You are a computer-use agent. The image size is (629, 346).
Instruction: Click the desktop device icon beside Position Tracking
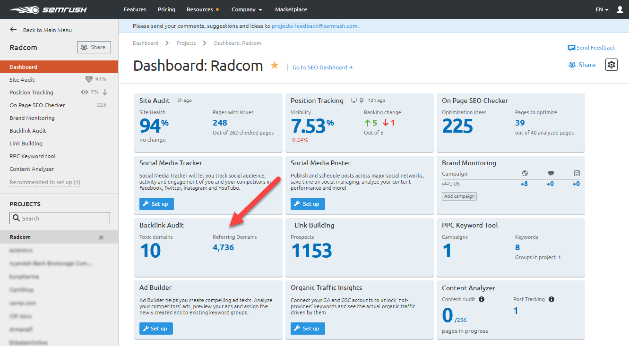(354, 100)
